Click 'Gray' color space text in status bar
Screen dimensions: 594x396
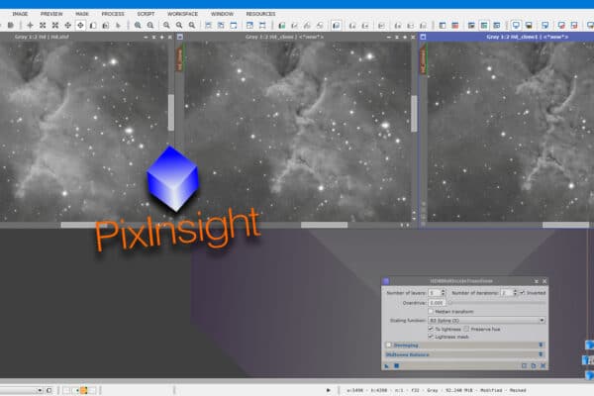click(x=433, y=390)
